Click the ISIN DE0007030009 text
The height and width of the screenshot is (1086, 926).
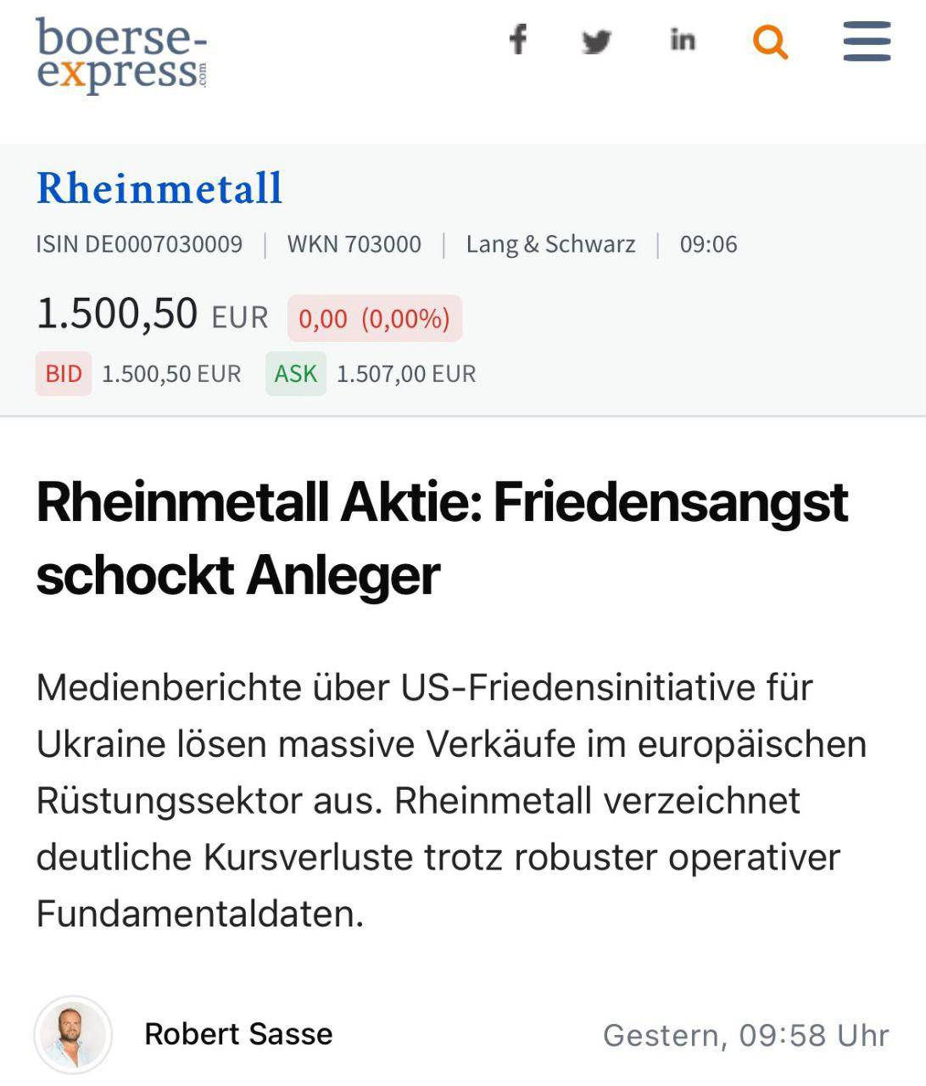point(139,244)
